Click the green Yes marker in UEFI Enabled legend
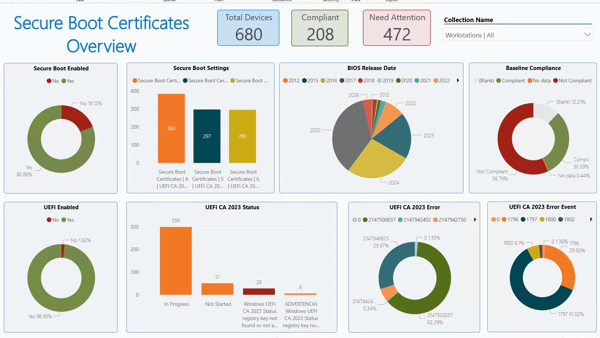This screenshot has height=338, width=600. (64, 220)
